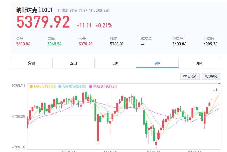Click the 52周低 value 4209.76
The image size is (227, 152).
[210, 44]
